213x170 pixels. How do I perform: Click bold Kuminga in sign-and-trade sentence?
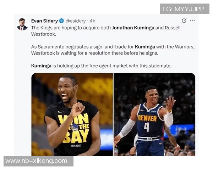pos(145,47)
